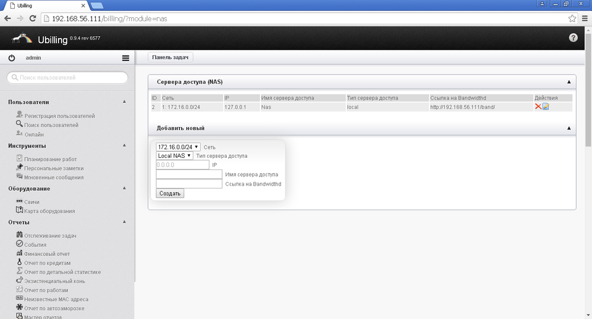Click the browser reload icon
The height and width of the screenshot is (319, 592).
click(33, 18)
